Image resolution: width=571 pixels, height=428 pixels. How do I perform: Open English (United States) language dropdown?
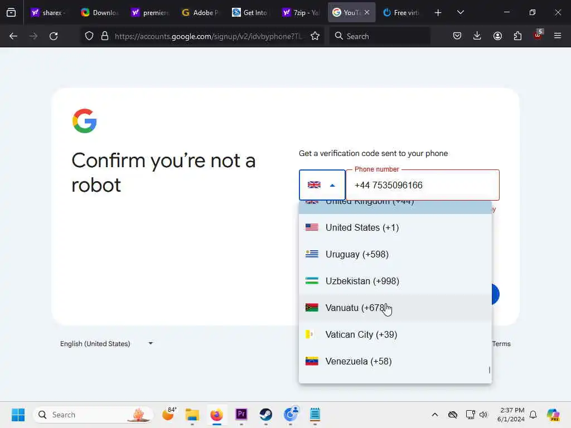point(107,343)
